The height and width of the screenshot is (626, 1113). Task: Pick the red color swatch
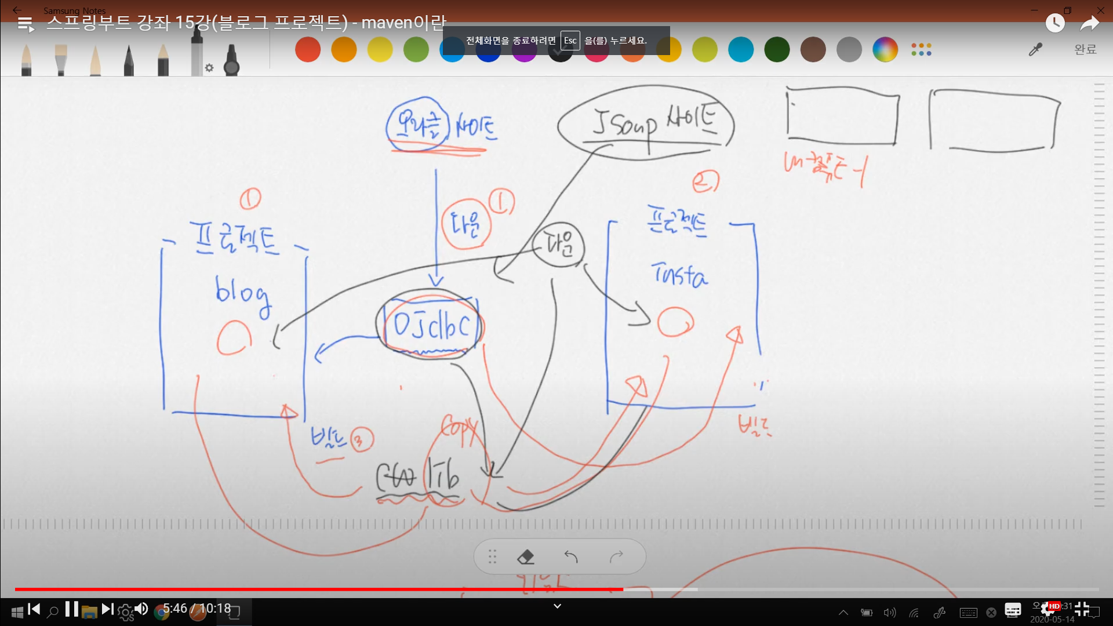(308, 49)
